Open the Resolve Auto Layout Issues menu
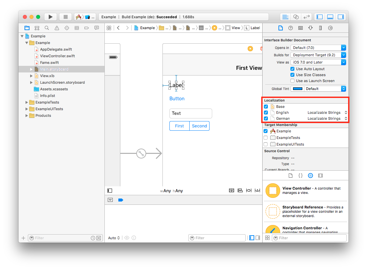The image size is (367, 269). (257, 191)
